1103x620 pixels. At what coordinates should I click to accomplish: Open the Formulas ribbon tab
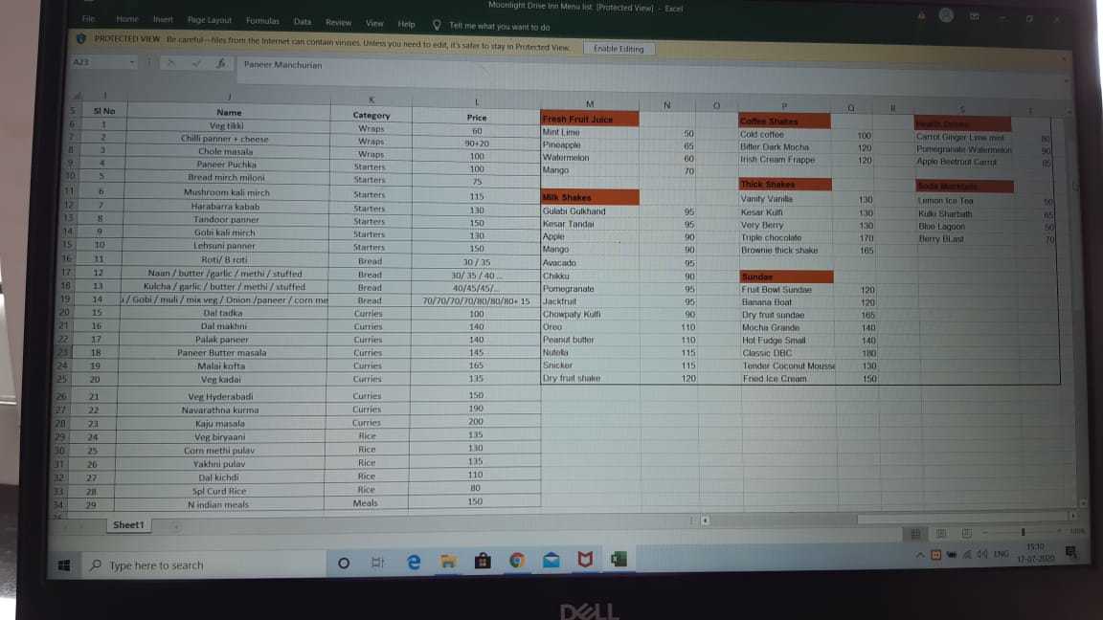click(262, 21)
